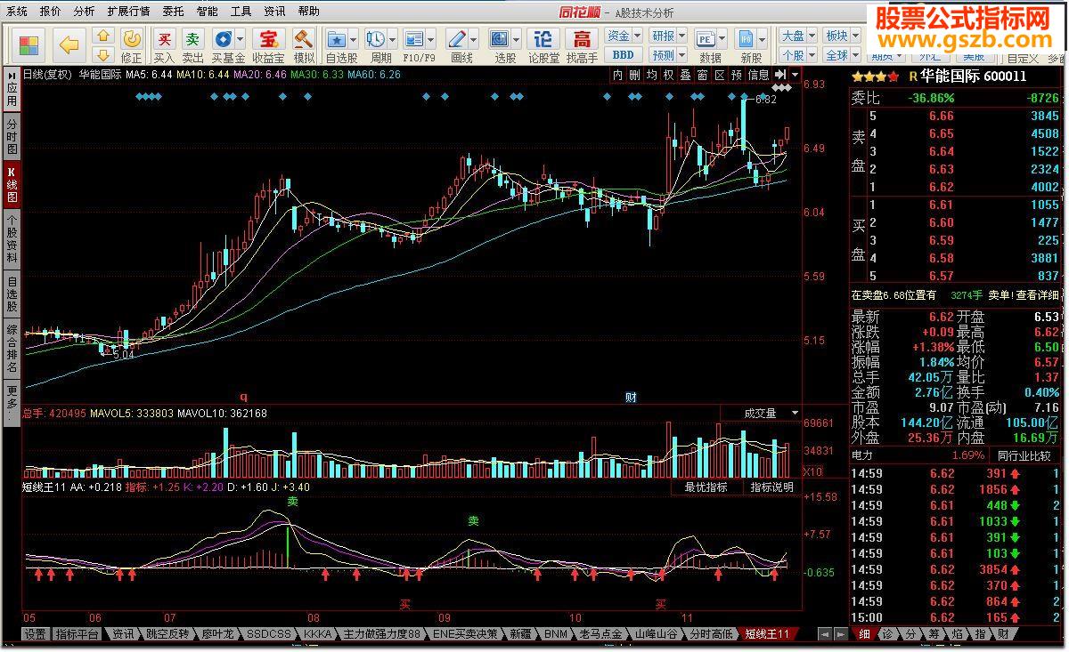The height and width of the screenshot is (652, 1069).
Task: Open the 指标平台 button
Action: coord(77,634)
